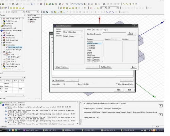This screenshot has width=170, height=136.
Task: Expand the Solids node in the model tree
Action: (28, 15)
